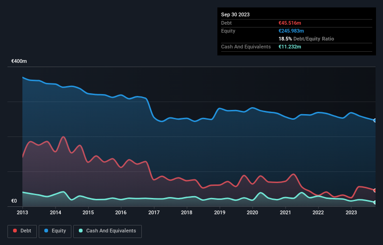Click the 2017 x-axis label

coord(154,212)
